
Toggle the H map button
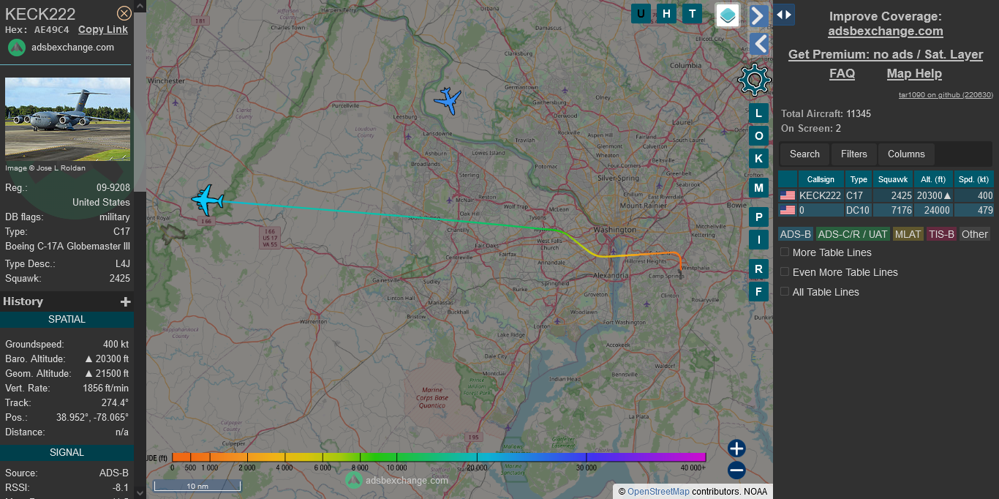[x=666, y=13]
